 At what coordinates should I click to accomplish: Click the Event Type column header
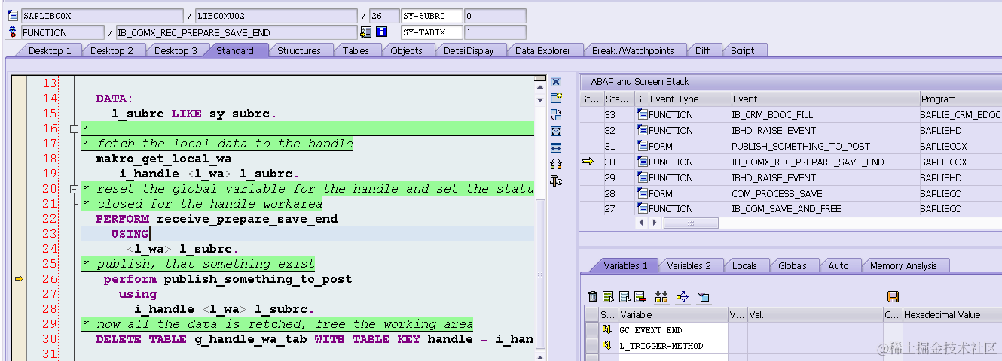pyautogui.click(x=689, y=99)
